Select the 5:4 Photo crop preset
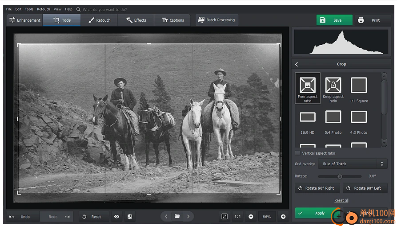Viewport: 397px width, 226px height. (x=333, y=122)
